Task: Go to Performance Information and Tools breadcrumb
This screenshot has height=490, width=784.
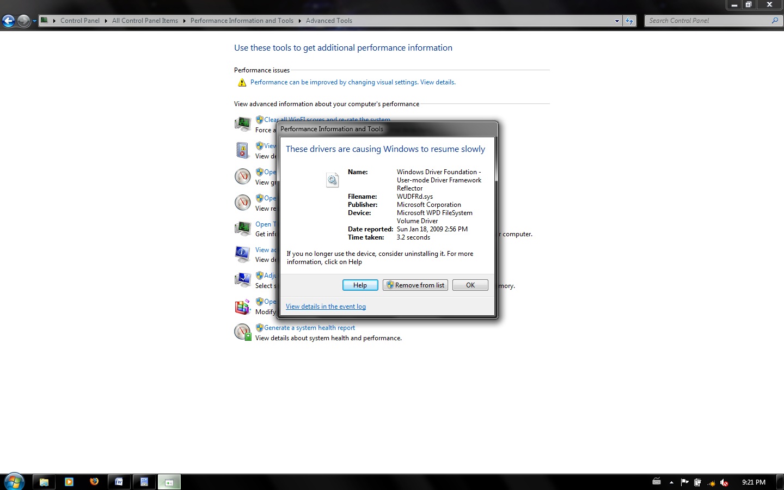Action: [242, 21]
